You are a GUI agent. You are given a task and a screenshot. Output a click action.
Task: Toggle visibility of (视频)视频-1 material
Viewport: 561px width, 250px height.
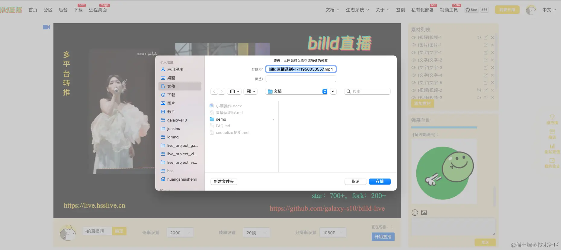click(x=414, y=37)
